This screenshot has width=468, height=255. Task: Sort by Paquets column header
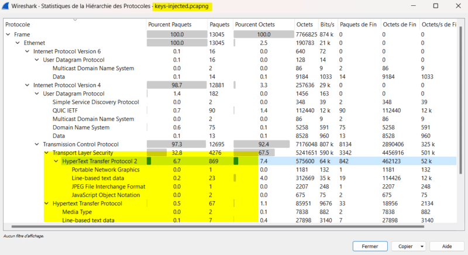(221, 25)
